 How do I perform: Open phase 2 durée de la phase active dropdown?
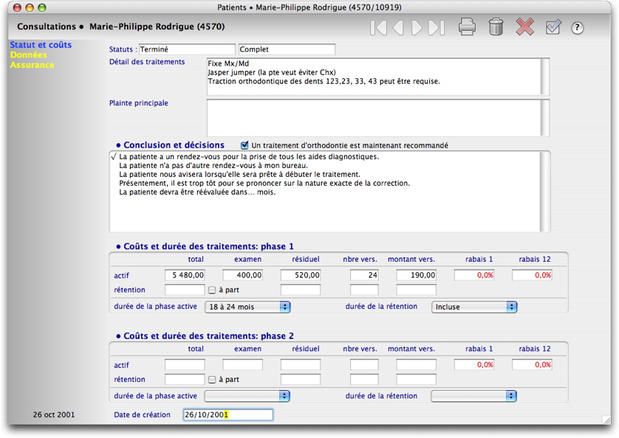(247, 396)
